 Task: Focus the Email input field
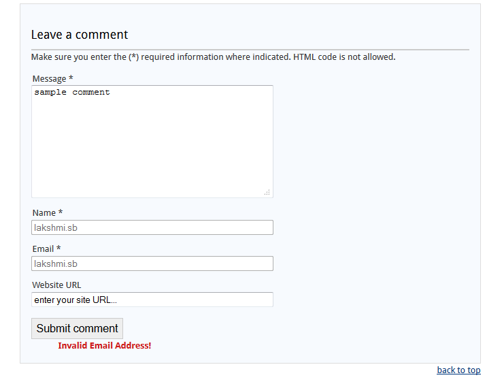(152, 263)
